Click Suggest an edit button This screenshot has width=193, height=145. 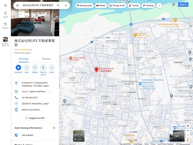tap(35, 118)
